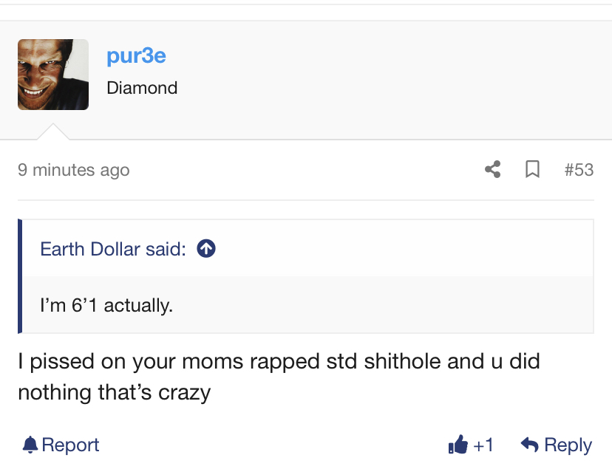Click the up-arrow icon beside Earth Dollar said

pos(206,248)
